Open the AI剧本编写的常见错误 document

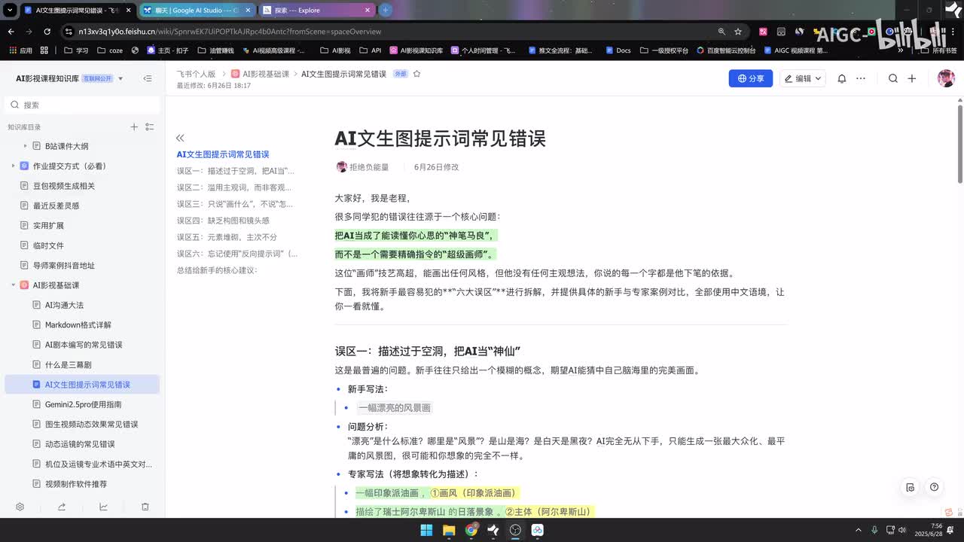point(83,345)
